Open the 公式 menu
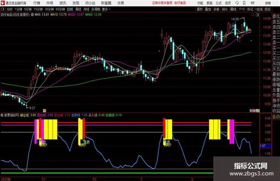This screenshot has height=181, width=280. tap(219, 3)
